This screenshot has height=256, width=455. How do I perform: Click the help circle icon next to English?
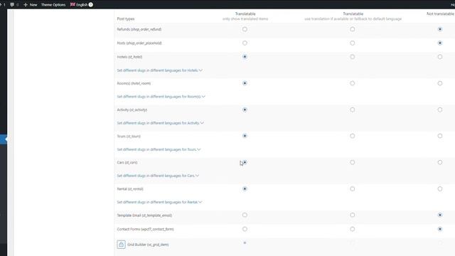coord(90,5)
